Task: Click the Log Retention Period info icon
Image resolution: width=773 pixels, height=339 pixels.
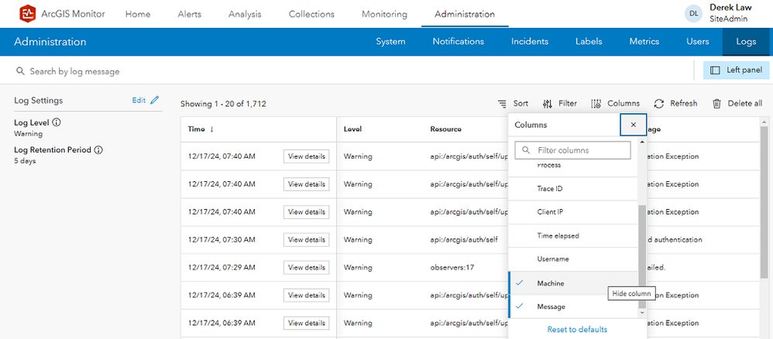Action: (x=98, y=150)
